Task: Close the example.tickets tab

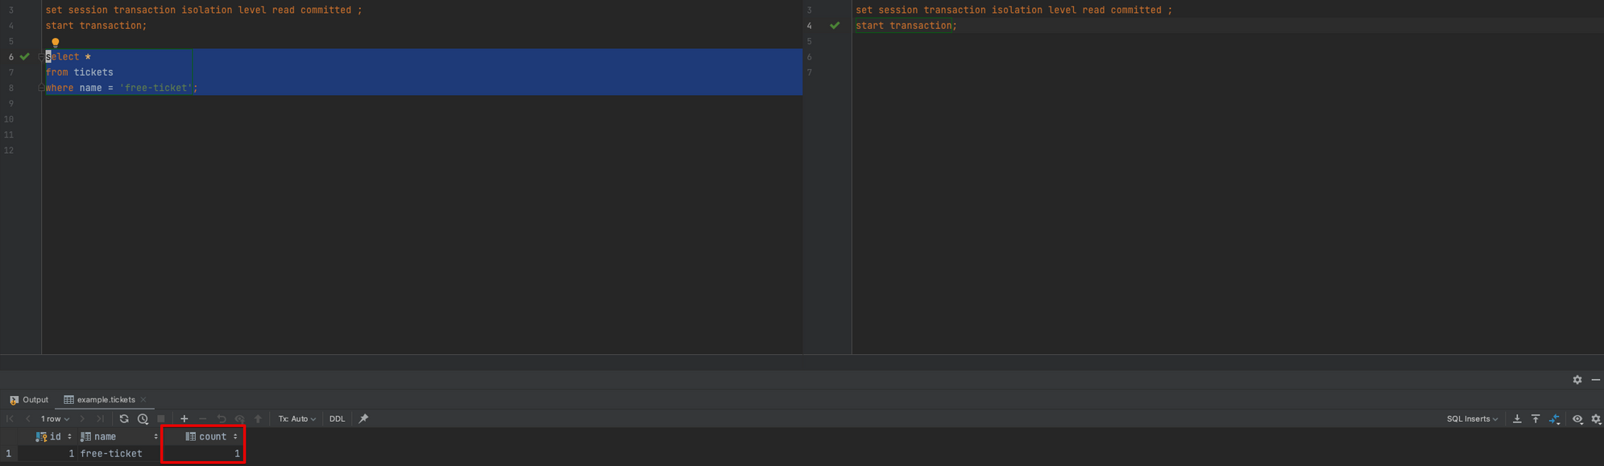Action: point(143,399)
